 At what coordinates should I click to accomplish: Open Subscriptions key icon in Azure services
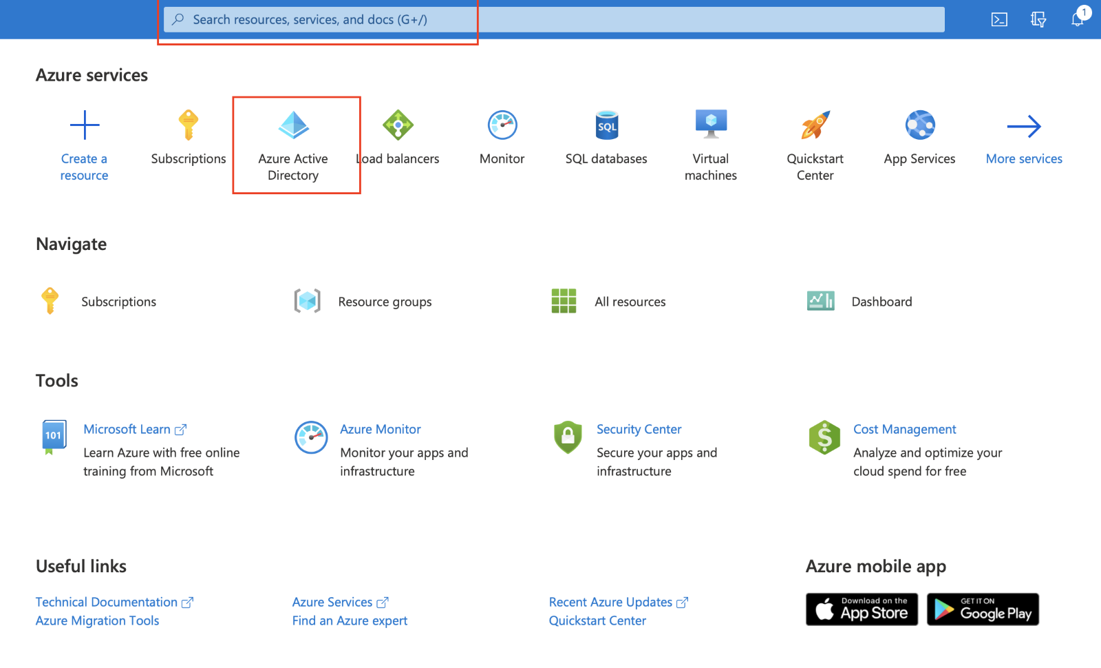[189, 125]
